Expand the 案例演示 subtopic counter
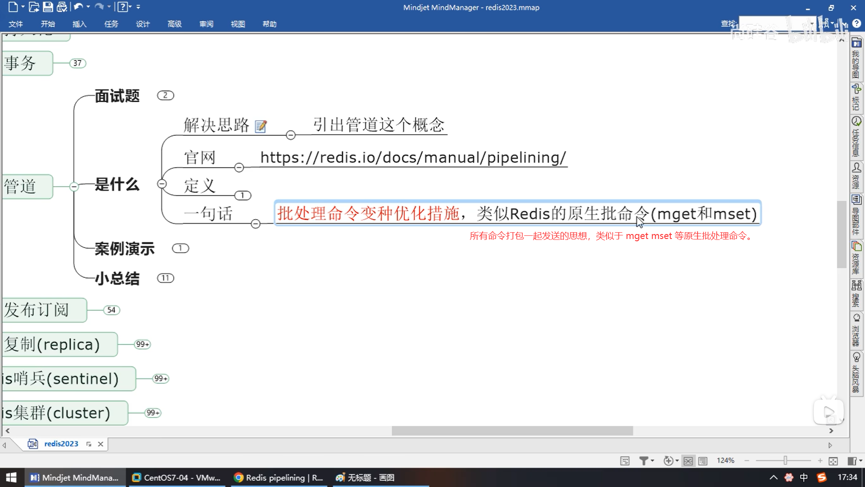The height and width of the screenshot is (487, 865). click(180, 248)
